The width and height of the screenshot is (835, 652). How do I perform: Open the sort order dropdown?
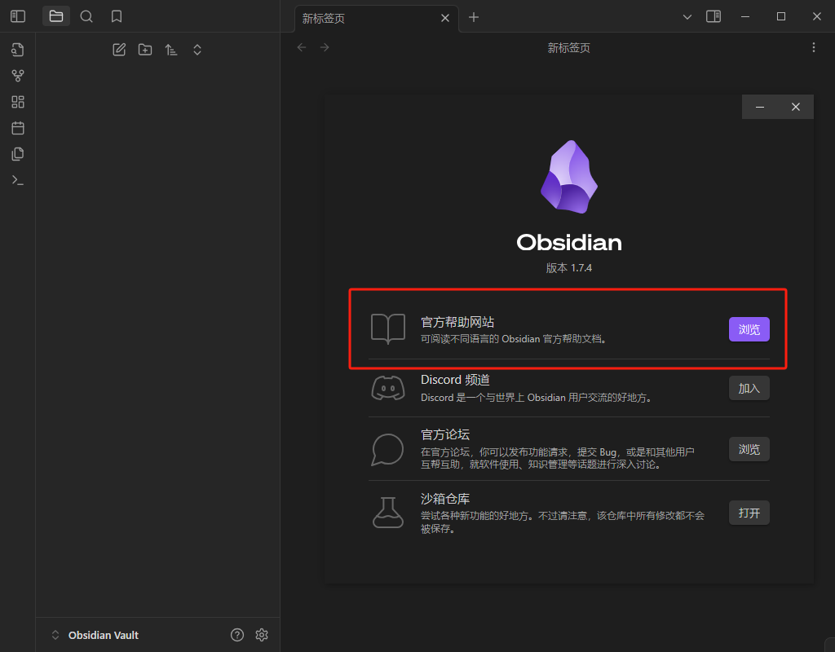point(171,50)
